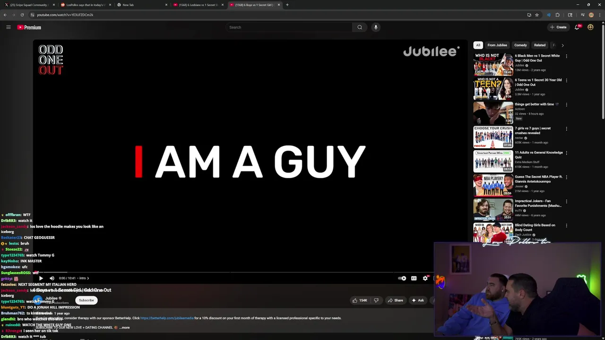The height and width of the screenshot is (340, 605).
Task: Open options for things get better video
Action: (x=566, y=105)
